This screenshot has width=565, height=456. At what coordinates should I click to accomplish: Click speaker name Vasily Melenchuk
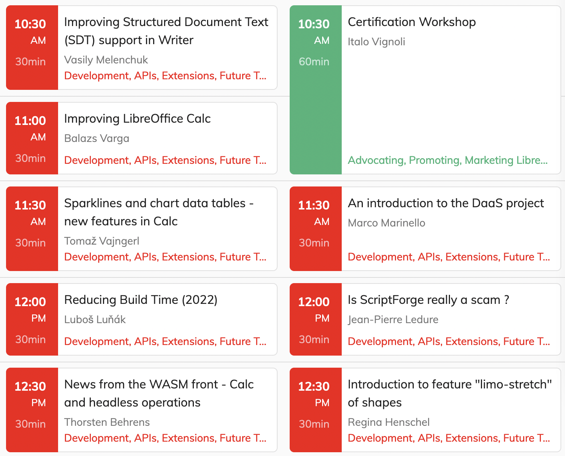106,60
